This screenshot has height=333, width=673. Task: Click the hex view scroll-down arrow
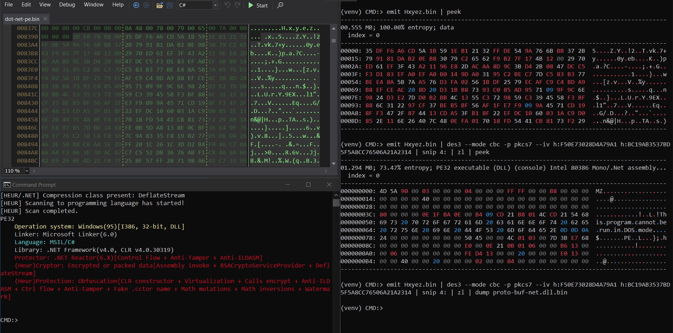(333, 164)
